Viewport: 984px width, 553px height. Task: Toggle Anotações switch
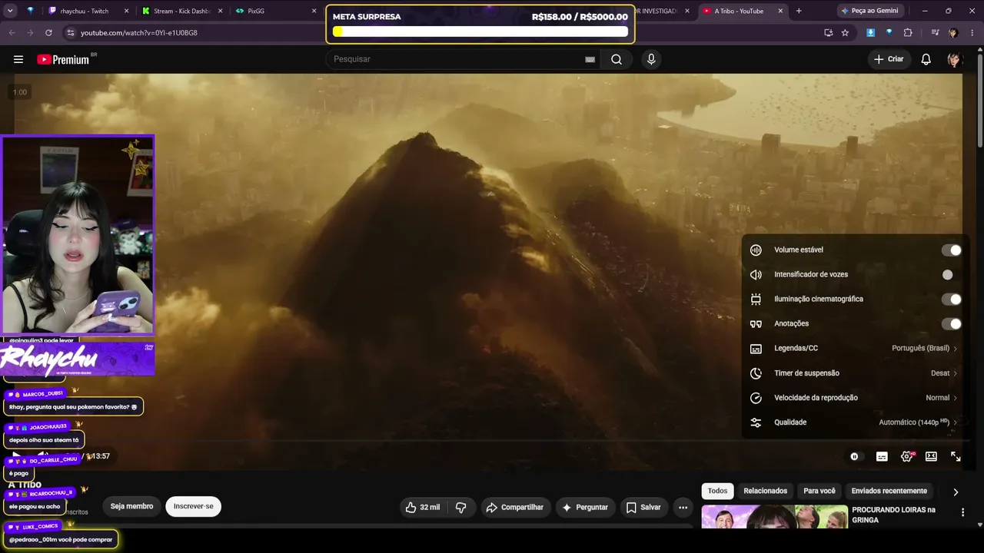(x=952, y=324)
